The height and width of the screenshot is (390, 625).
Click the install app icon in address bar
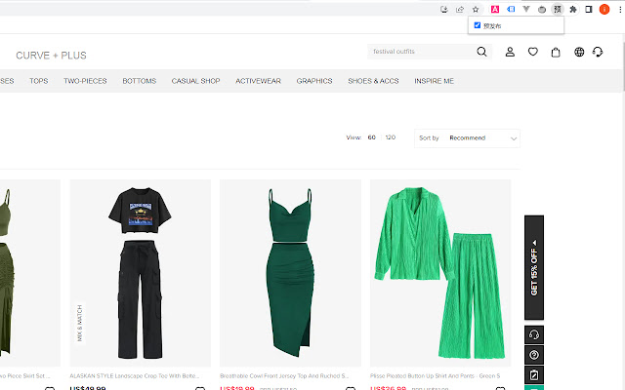[444, 9]
